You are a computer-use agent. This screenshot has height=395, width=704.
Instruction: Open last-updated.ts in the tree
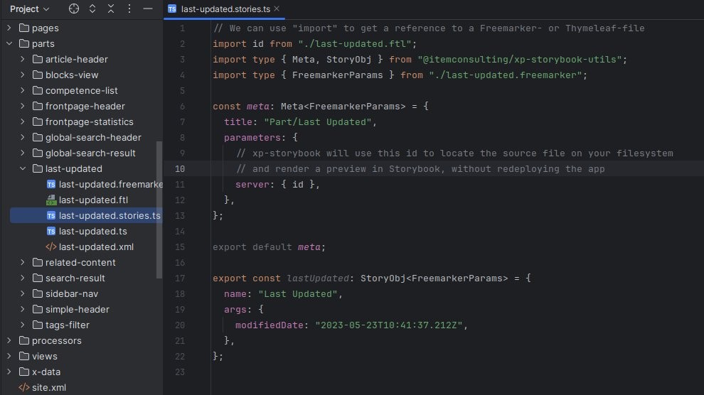[x=93, y=232]
